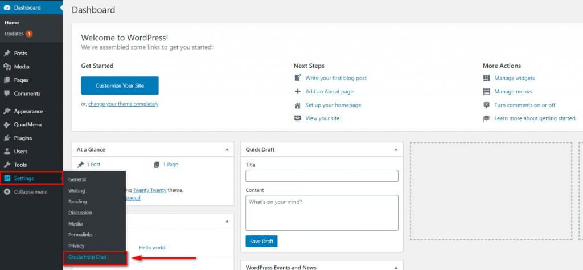Click the Customize Your Site button

point(120,85)
